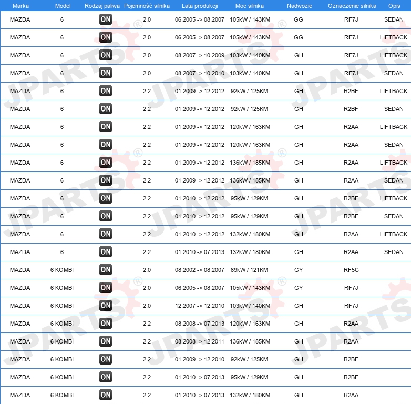This screenshot has width=411, height=404.
Task: Select GG body cell in 105kW LIFTBACK row
Action: (299, 37)
